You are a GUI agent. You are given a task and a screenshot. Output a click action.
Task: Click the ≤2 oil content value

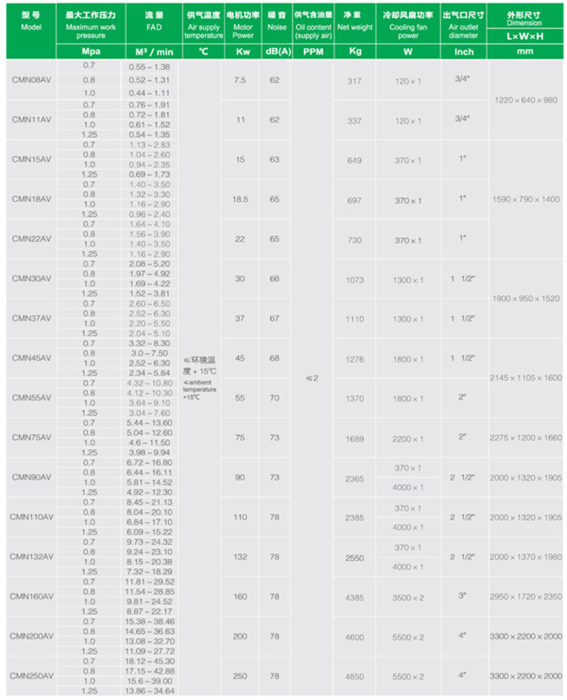(x=312, y=378)
